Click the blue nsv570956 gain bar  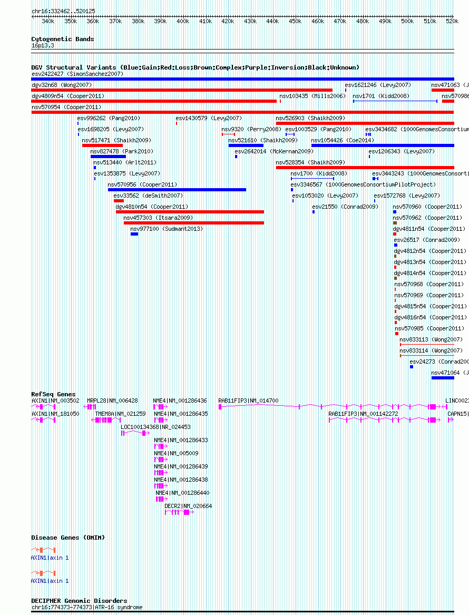pyautogui.click(x=177, y=190)
